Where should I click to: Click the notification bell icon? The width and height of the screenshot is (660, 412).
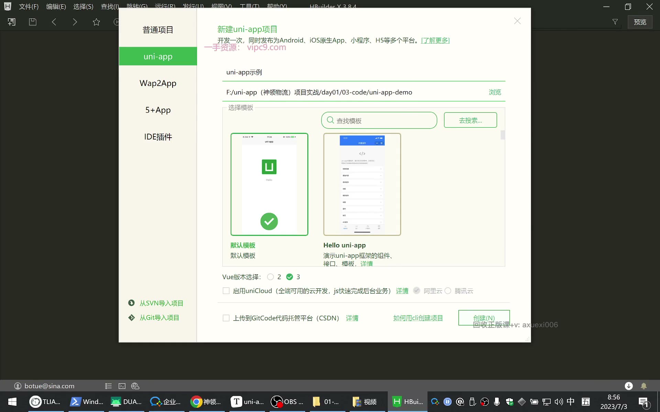tap(644, 386)
